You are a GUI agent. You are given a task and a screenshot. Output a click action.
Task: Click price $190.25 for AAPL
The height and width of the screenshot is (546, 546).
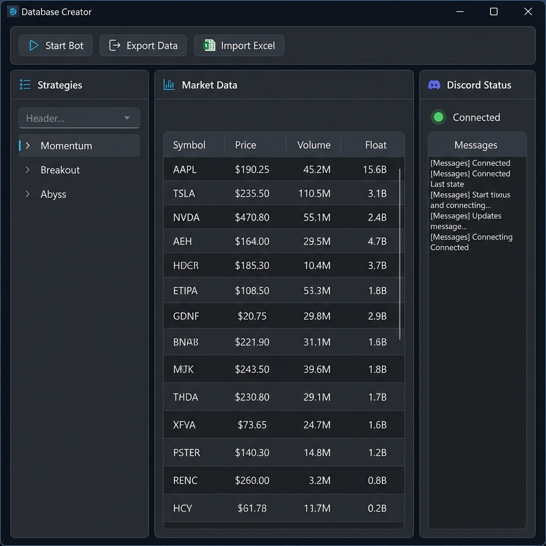(x=252, y=170)
